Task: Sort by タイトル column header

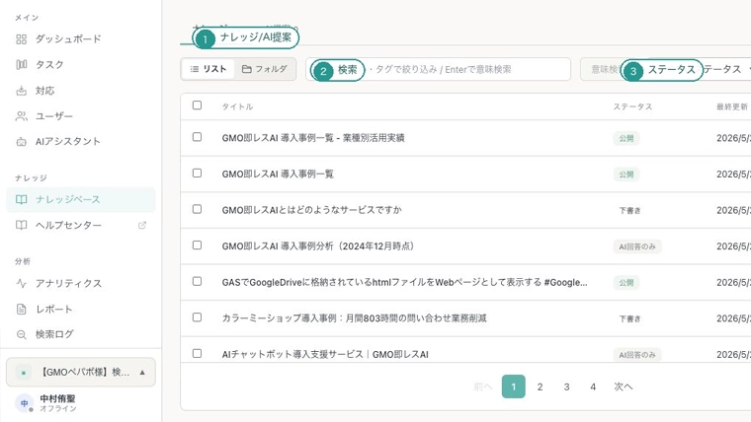Action: [x=237, y=106]
